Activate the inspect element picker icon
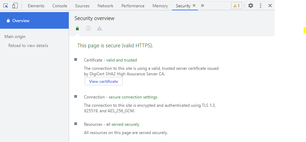306x142 pixels. (x=6, y=6)
